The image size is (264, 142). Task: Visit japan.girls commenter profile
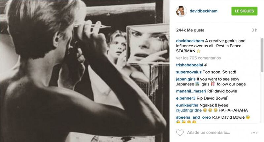[186, 79]
